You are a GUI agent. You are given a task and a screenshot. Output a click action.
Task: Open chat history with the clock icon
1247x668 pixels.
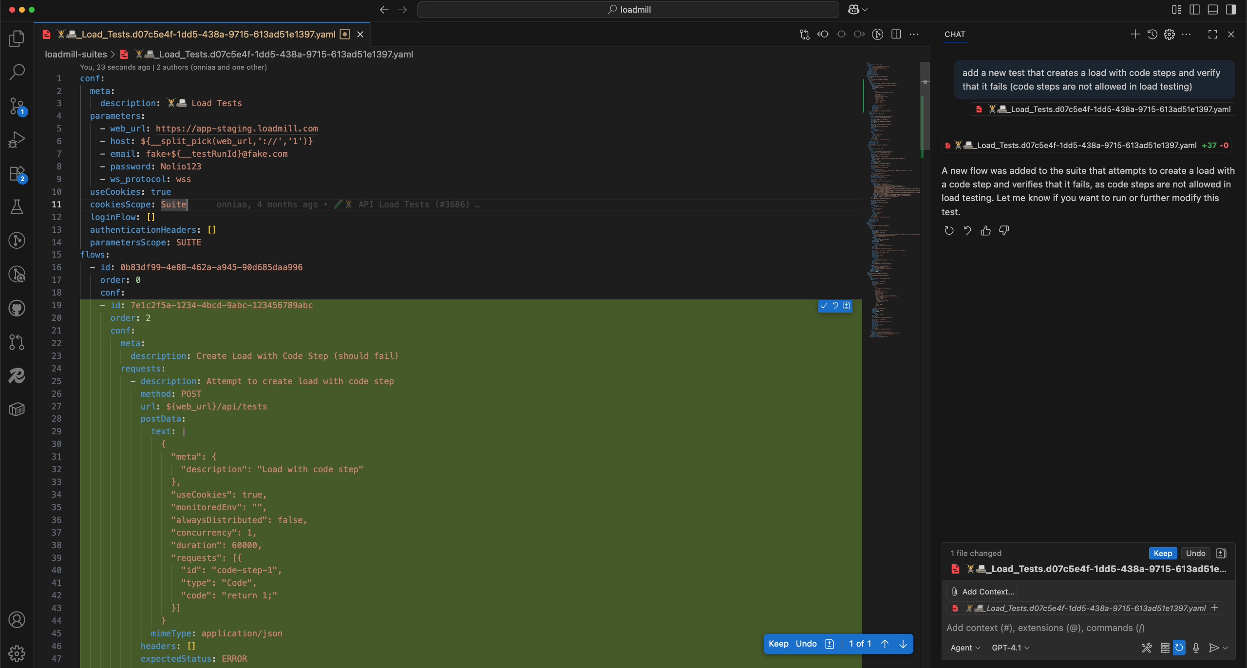(1152, 34)
